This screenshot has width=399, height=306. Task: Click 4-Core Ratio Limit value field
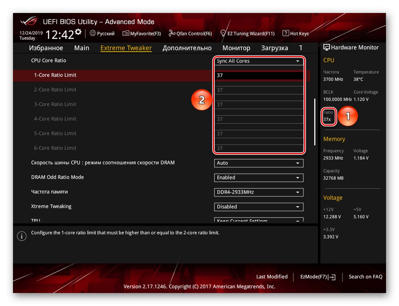(x=259, y=119)
